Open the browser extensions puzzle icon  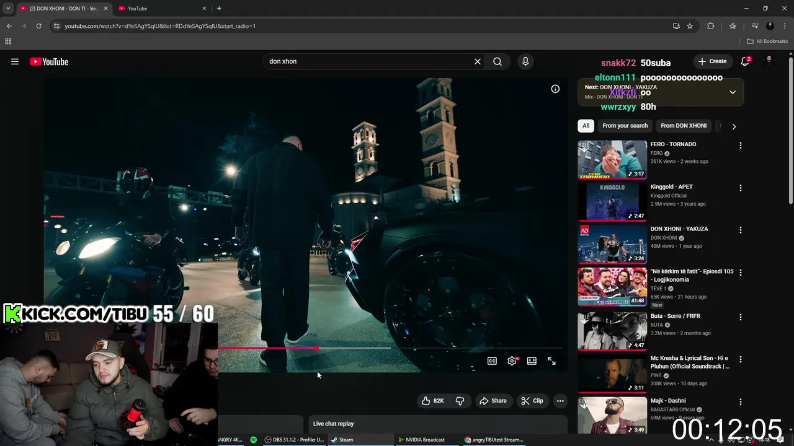[x=711, y=26]
